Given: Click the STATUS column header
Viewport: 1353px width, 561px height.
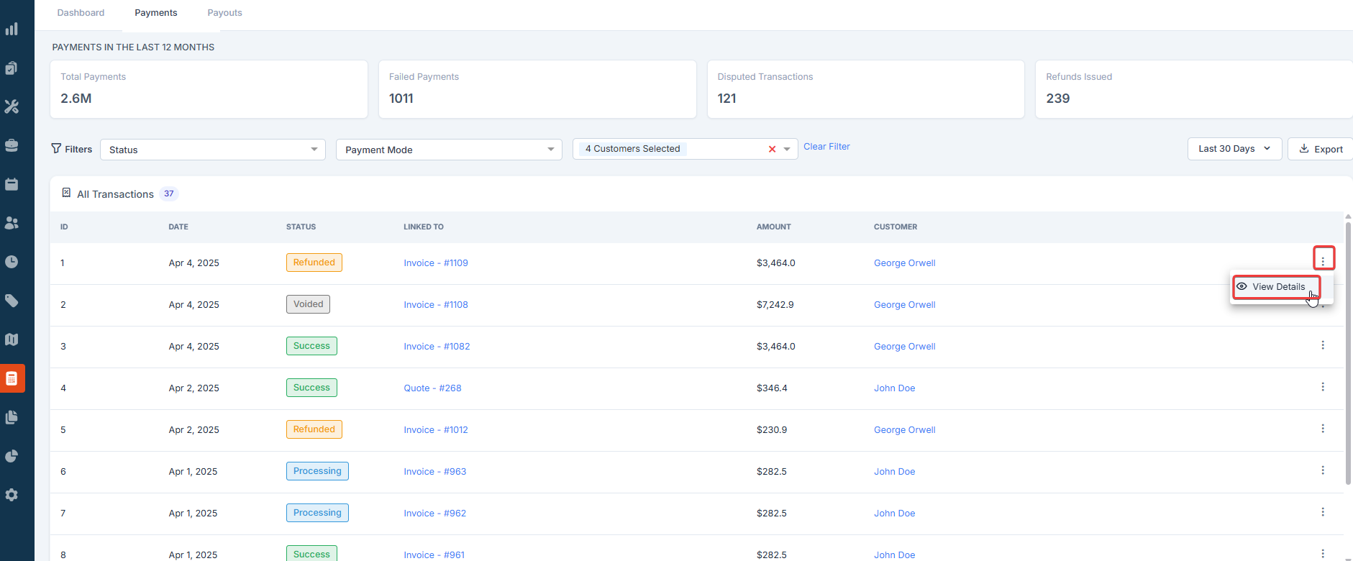Looking at the screenshot, I should [x=301, y=227].
